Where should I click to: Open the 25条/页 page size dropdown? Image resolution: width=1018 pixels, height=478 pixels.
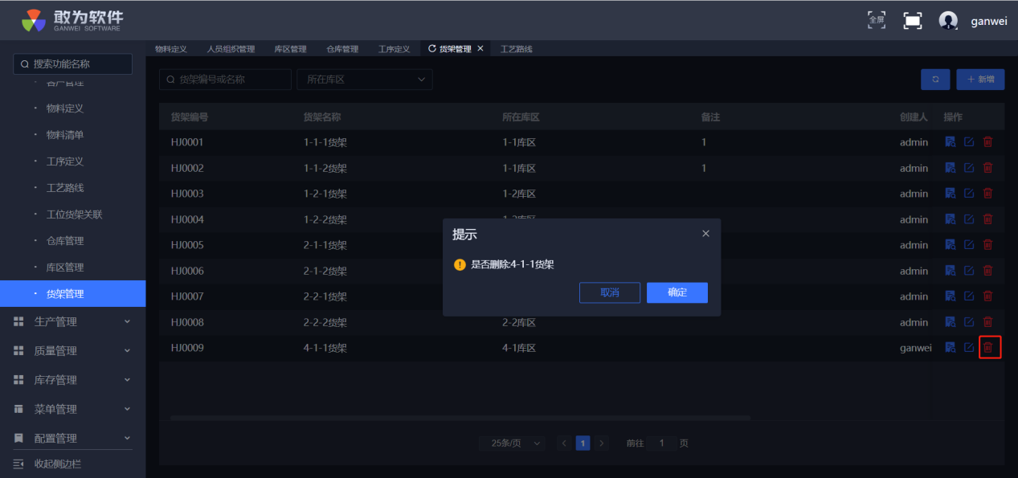[512, 443]
